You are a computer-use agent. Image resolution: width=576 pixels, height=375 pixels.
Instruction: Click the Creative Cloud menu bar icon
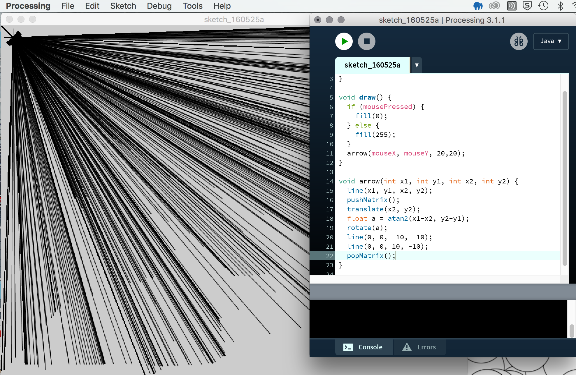click(x=494, y=6)
